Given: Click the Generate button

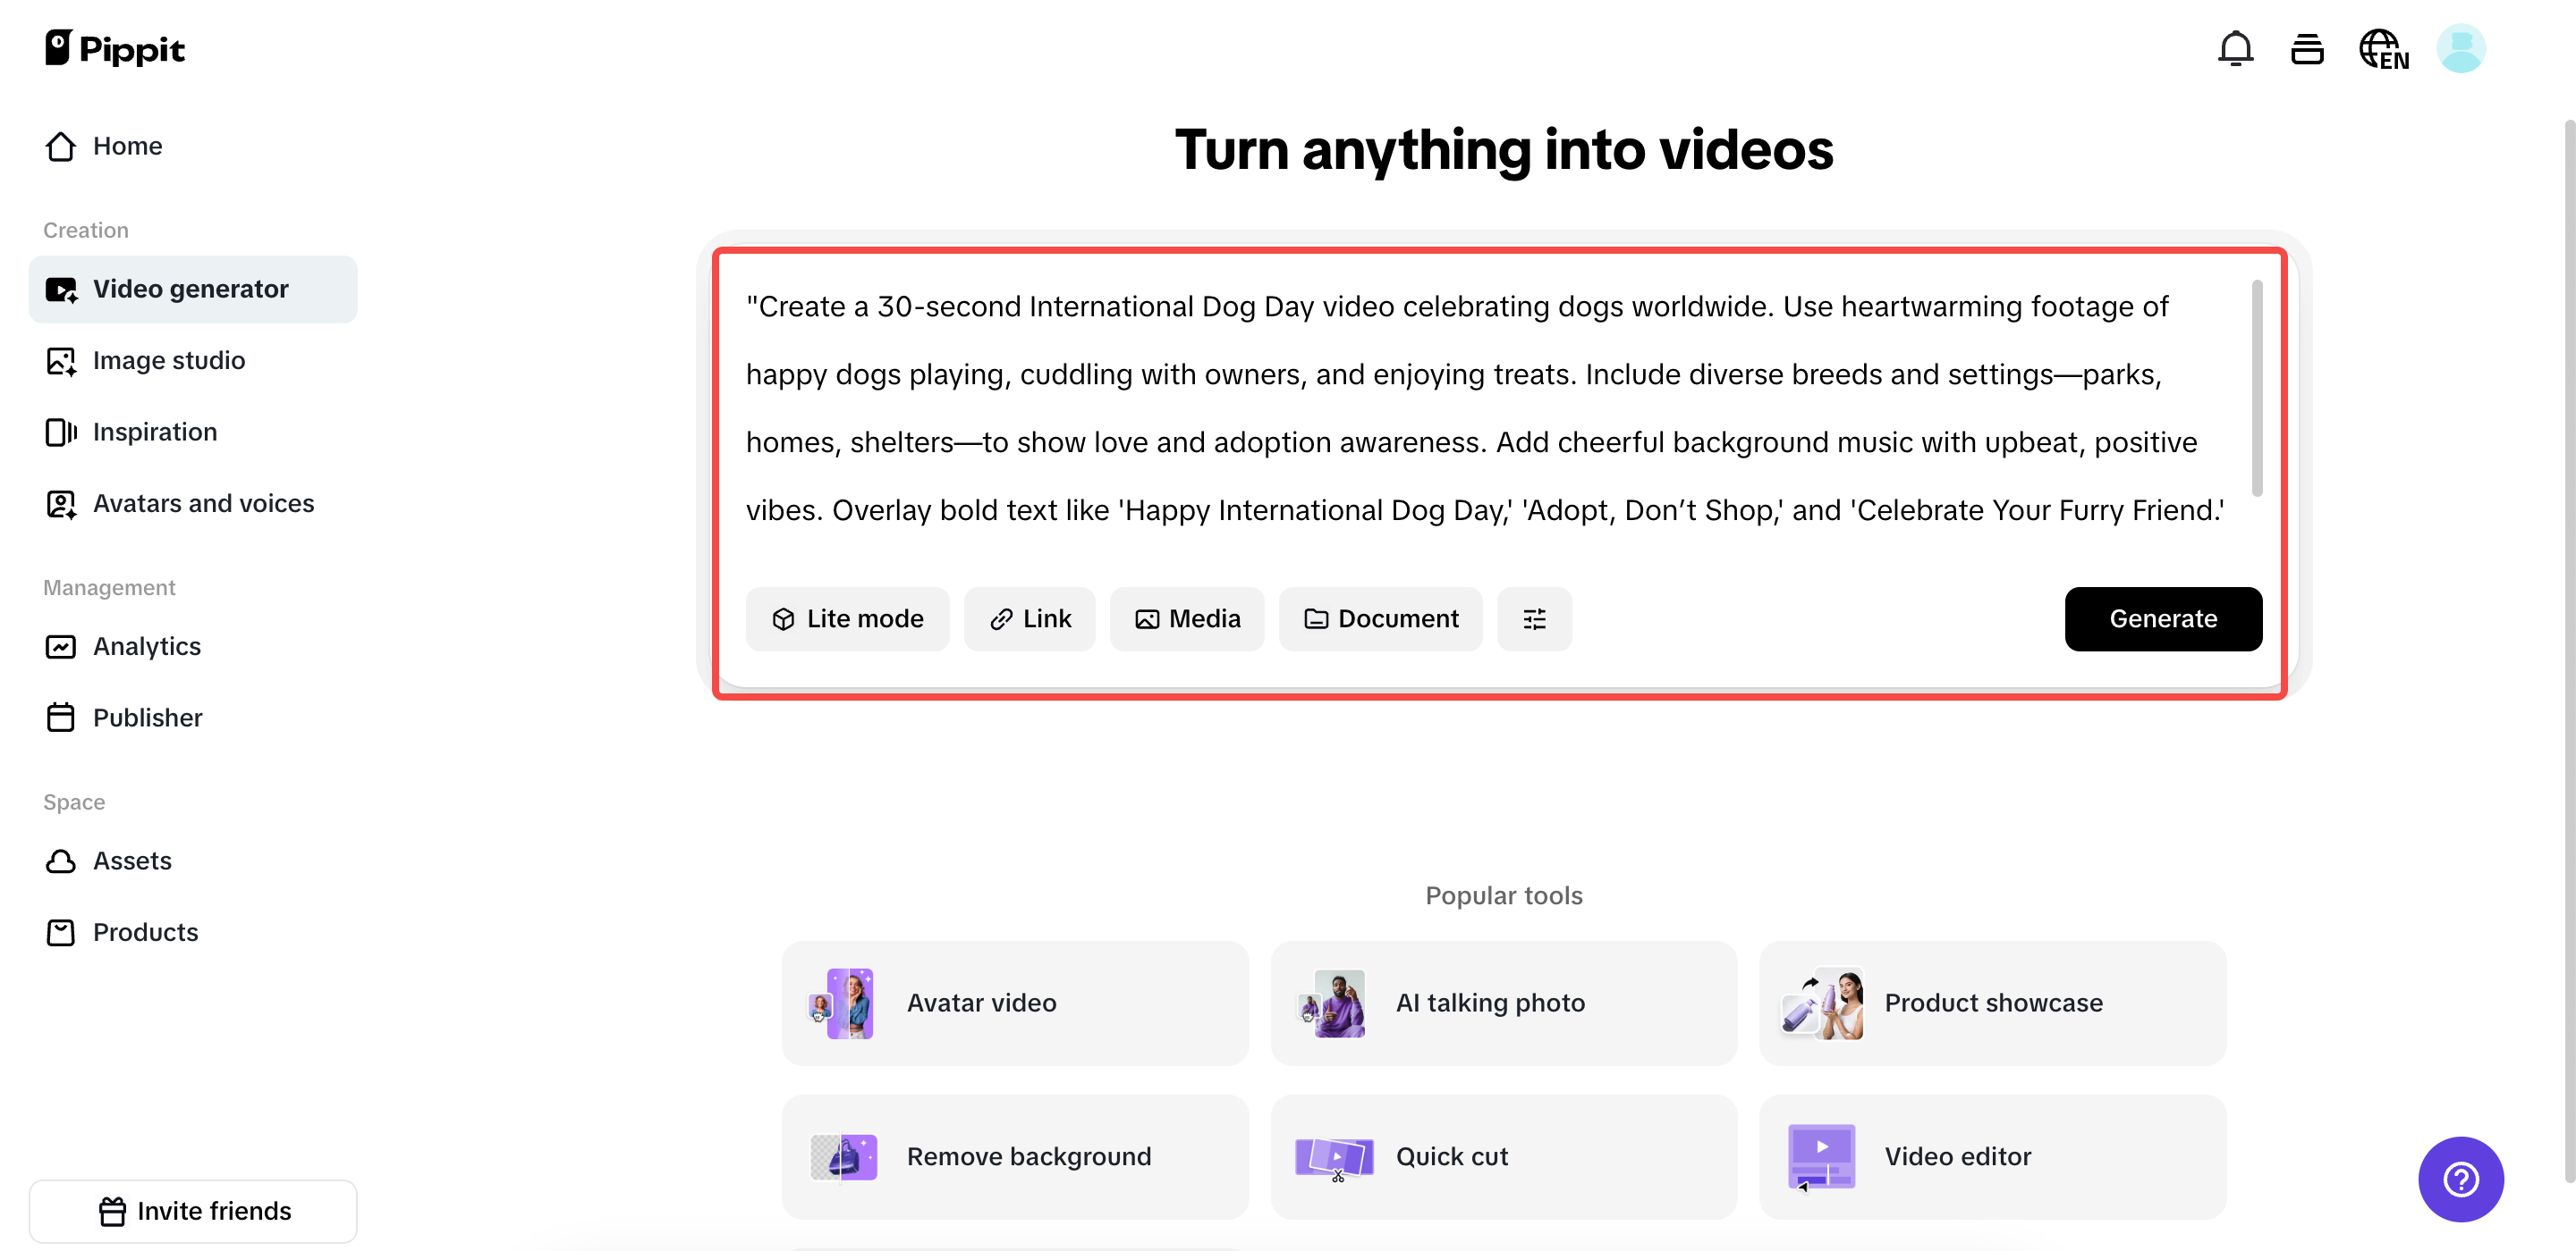Looking at the screenshot, I should point(2163,618).
